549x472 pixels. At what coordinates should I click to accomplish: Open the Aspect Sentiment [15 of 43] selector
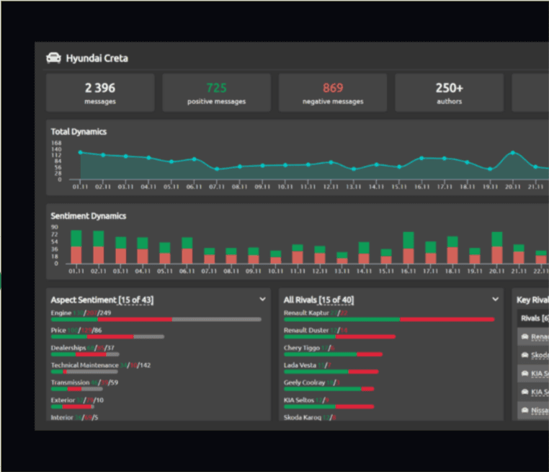tap(102, 300)
